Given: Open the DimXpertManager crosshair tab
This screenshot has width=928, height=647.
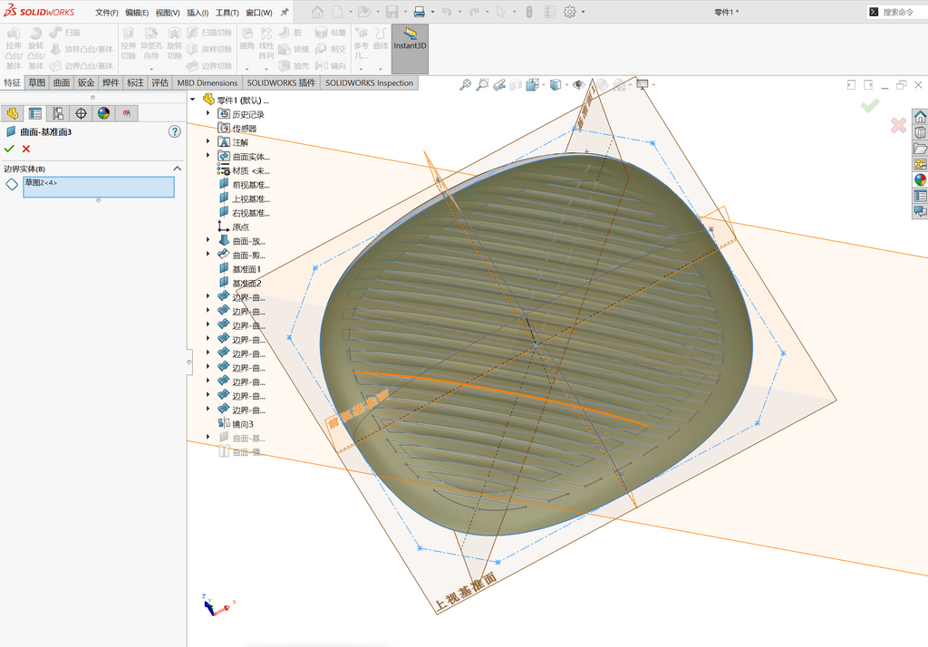Looking at the screenshot, I should (81, 113).
